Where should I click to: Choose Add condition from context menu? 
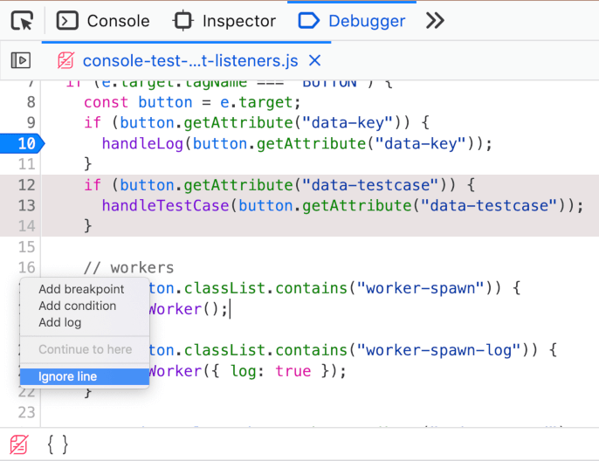[x=77, y=306]
